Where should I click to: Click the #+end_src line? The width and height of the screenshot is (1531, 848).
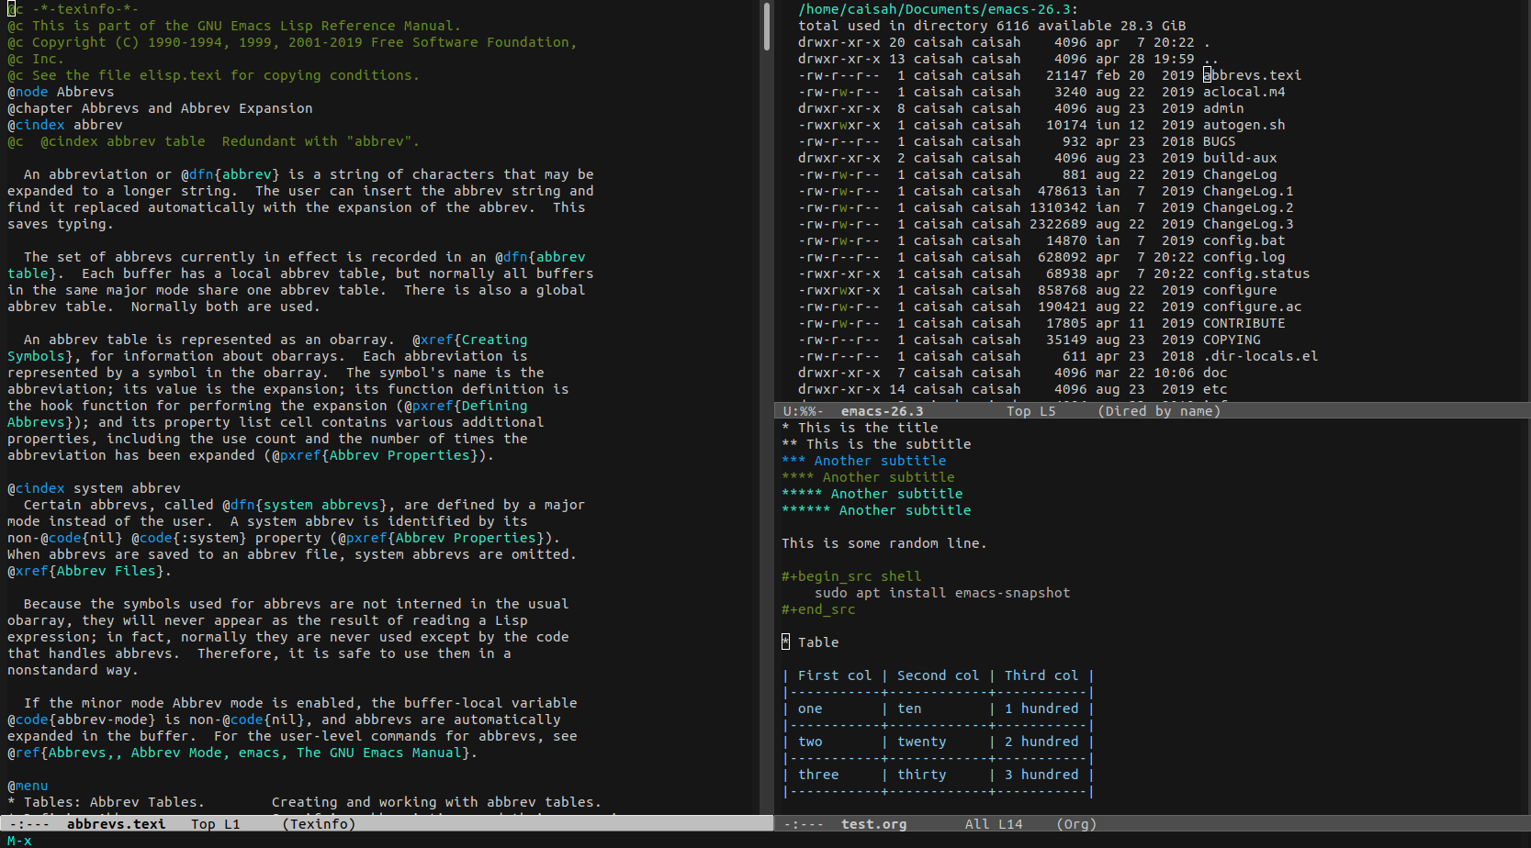(x=818, y=609)
